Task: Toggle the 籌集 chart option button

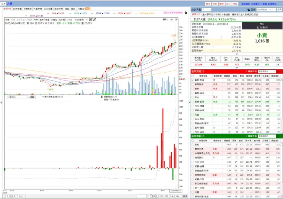Action: (42, 20)
